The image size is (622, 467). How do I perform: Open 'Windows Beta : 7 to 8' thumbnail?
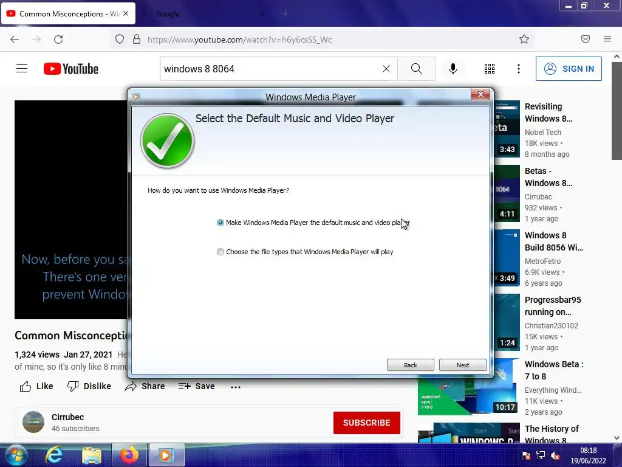[468, 386]
